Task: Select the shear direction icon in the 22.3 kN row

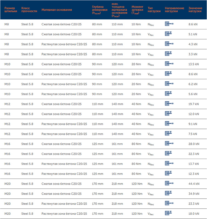Action: point(169,154)
